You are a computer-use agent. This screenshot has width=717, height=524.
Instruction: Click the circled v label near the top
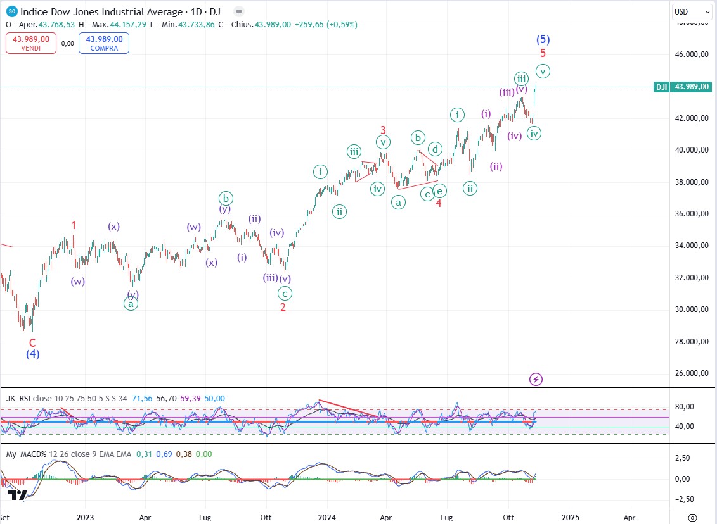click(x=543, y=72)
